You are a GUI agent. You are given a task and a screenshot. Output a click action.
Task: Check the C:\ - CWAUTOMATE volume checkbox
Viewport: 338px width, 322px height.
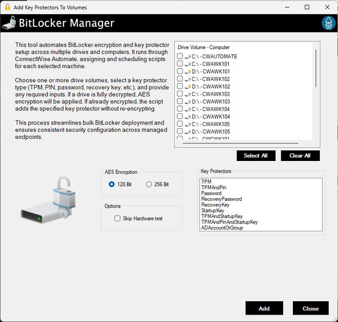coord(180,56)
